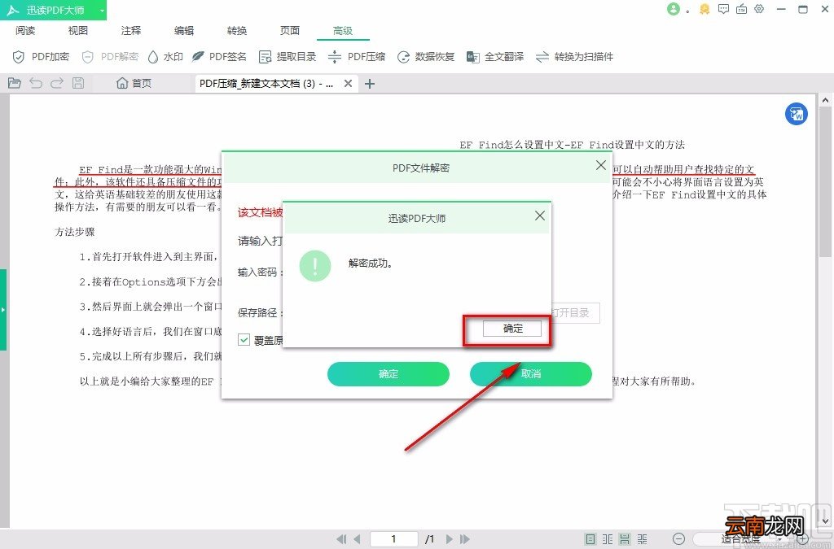
Task: Click the open file folder icon
Action: (x=15, y=83)
